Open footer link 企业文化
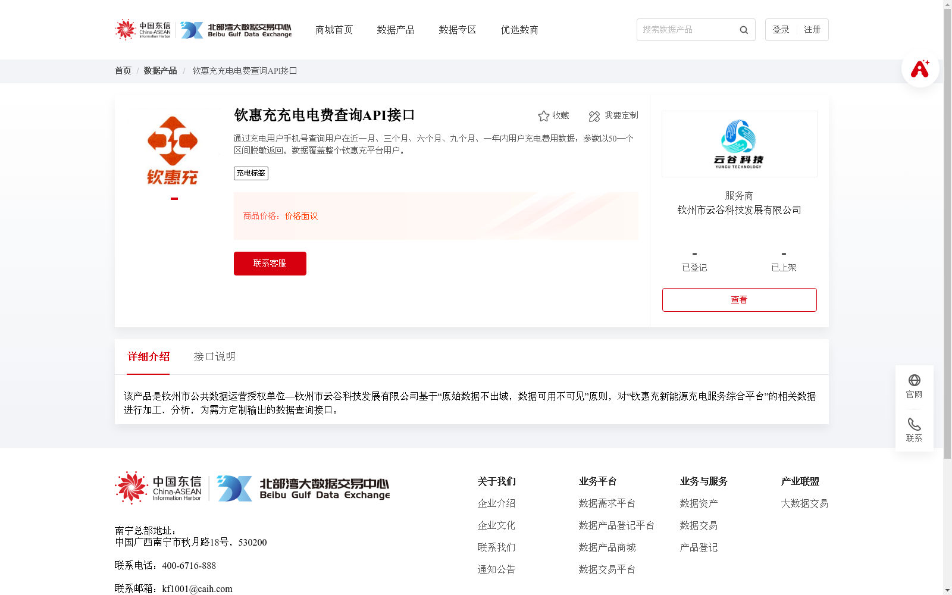This screenshot has height=595, width=952. (496, 525)
